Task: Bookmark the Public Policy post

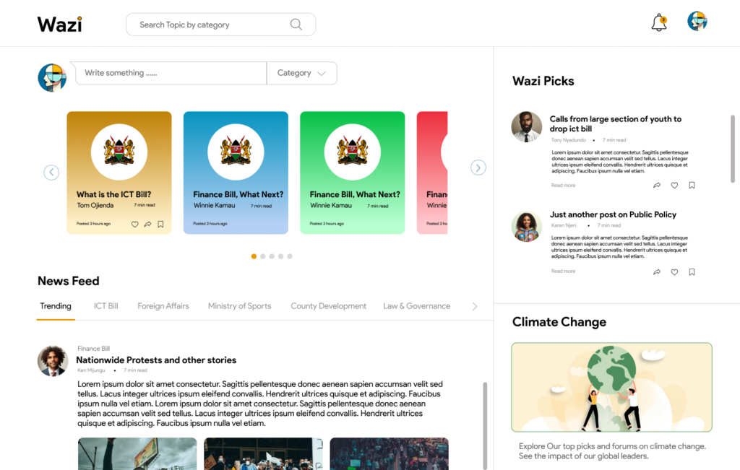Action: point(692,272)
